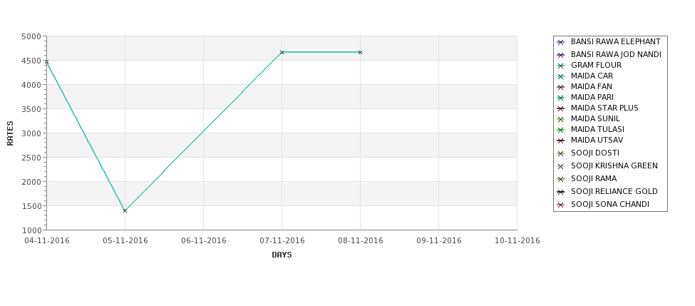
Task: Click the BANSI RAWA ELEPHANT legend marker
Action: (560, 42)
